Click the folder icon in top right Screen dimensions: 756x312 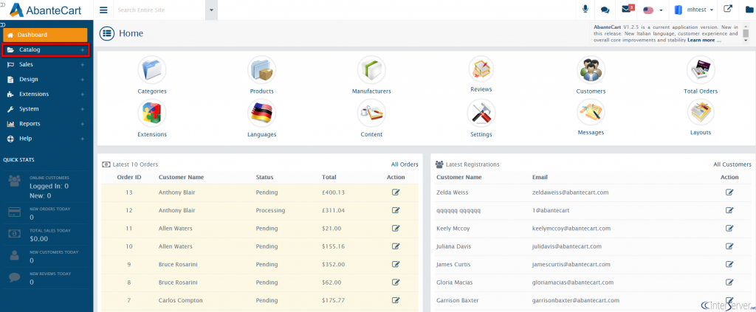[749, 10]
